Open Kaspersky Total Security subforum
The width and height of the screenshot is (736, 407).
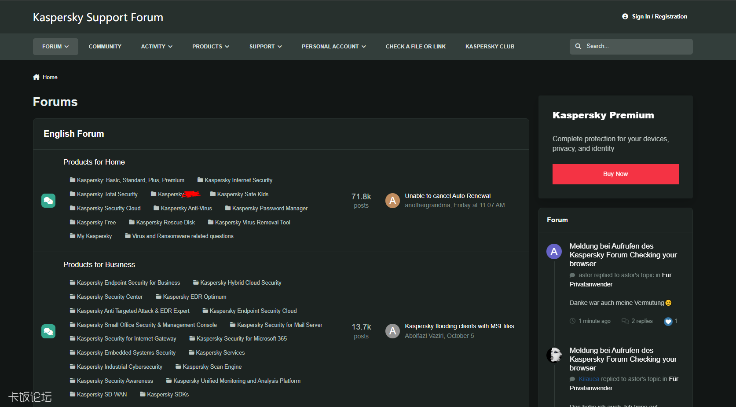click(107, 194)
